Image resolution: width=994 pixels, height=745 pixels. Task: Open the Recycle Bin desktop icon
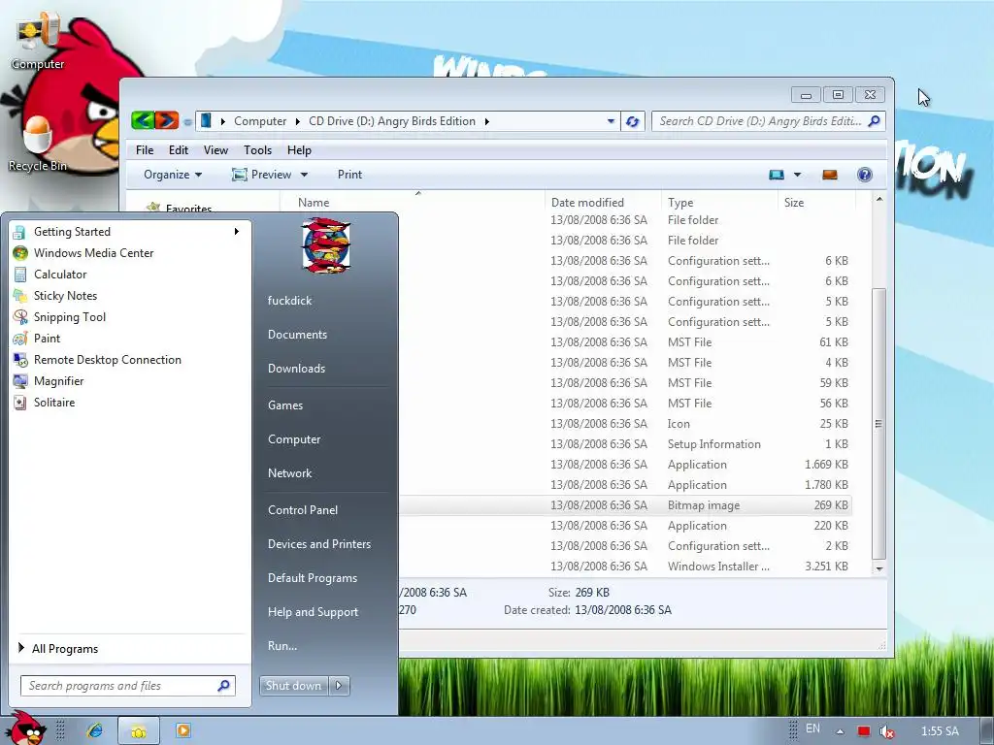(37, 144)
